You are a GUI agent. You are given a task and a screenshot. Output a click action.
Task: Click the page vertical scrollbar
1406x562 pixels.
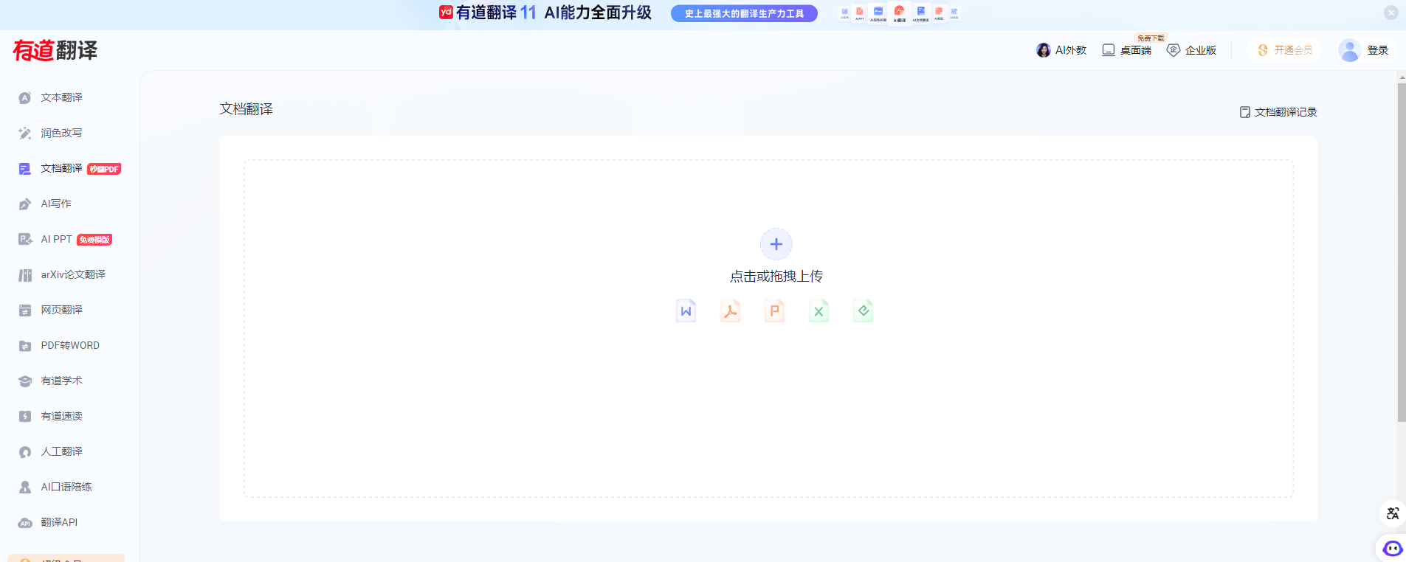1402,252
